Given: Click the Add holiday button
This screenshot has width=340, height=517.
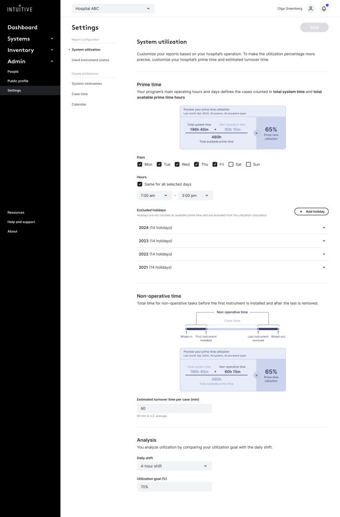Looking at the screenshot, I should click(x=311, y=212).
